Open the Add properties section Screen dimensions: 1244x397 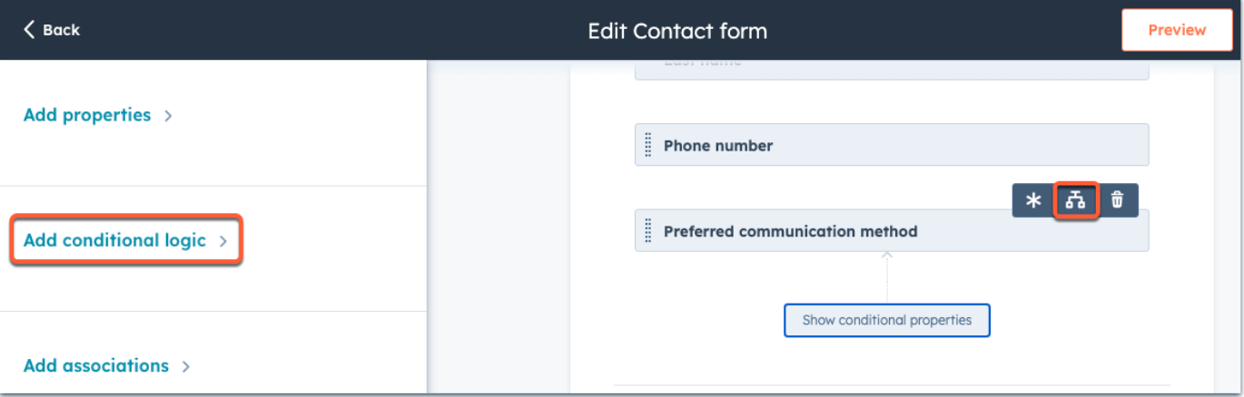(87, 115)
